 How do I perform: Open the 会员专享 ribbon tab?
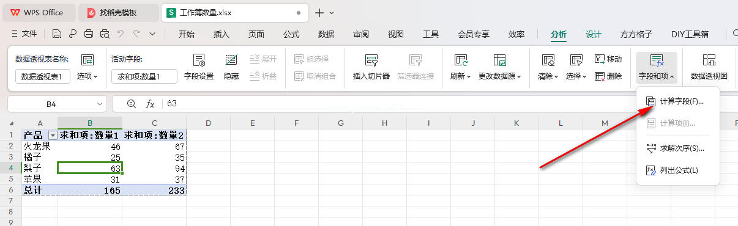coord(474,34)
